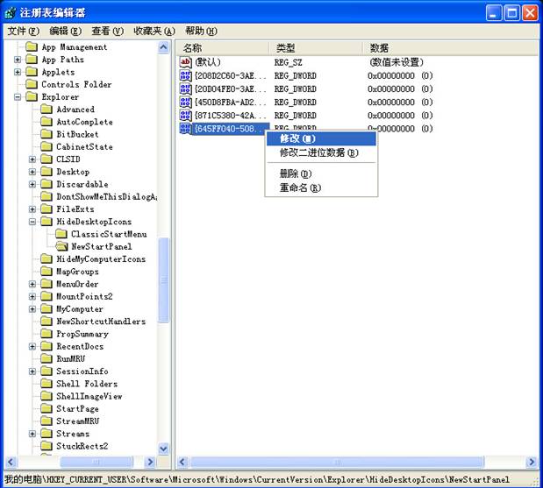Click the tree pane horizontal scroll-left arrow
The height and width of the screenshot is (488, 543).
(11, 462)
